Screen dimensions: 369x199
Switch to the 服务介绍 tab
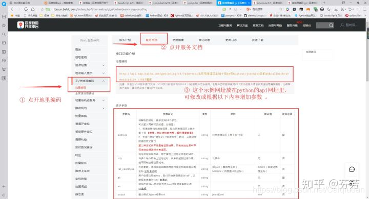pyautogui.click(x=125, y=40)
